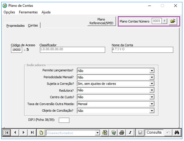Image resolution: width=184 pixels, height=141 pixels.
Task: Open the Ferramentas menu
Action: [x=28, y=12]
